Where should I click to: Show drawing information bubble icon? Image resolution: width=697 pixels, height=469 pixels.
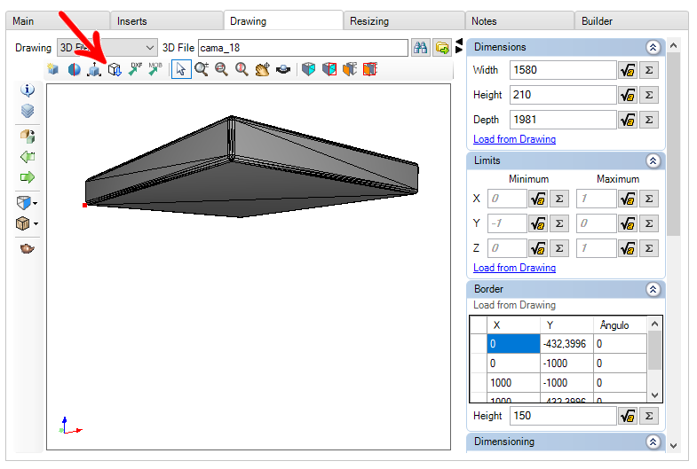coord(28,90)
